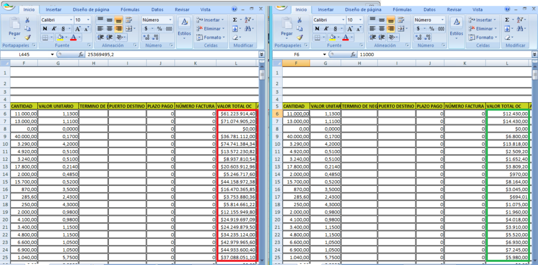Click increase decimal icon in left window
The image size is (538, 265).
click(x=146, y=37)
